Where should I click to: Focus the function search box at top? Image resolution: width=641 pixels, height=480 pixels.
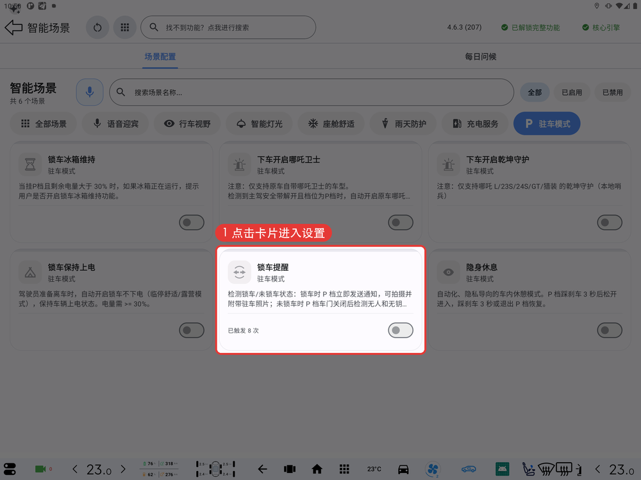coord(228,28)
